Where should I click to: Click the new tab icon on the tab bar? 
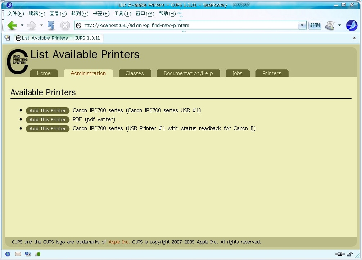click(x=8, y=38)
